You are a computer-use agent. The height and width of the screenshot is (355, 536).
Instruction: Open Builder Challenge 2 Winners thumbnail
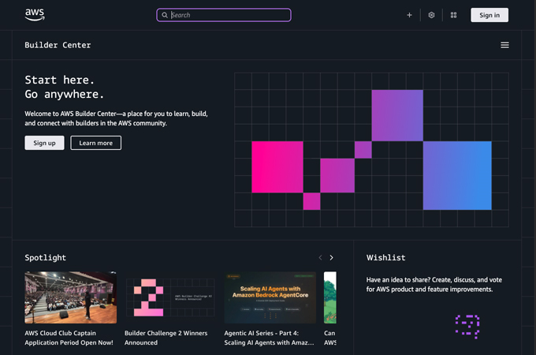[170, 297]
